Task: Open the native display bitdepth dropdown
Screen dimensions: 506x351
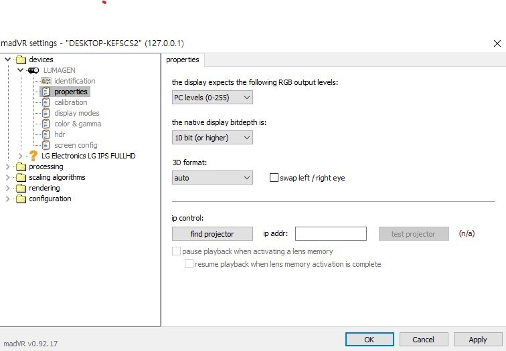Action: click(212, 138)
